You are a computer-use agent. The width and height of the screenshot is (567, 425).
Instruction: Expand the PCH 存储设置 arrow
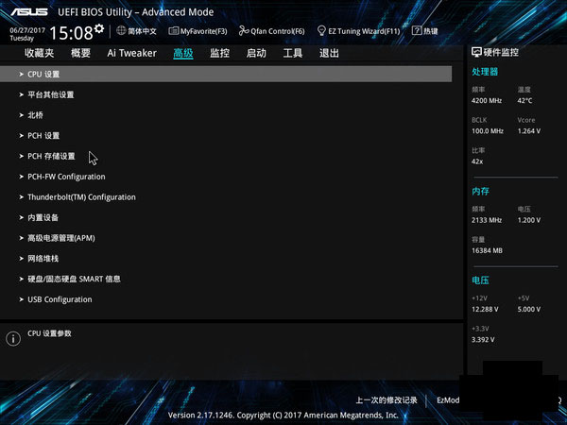pos(22,156)
